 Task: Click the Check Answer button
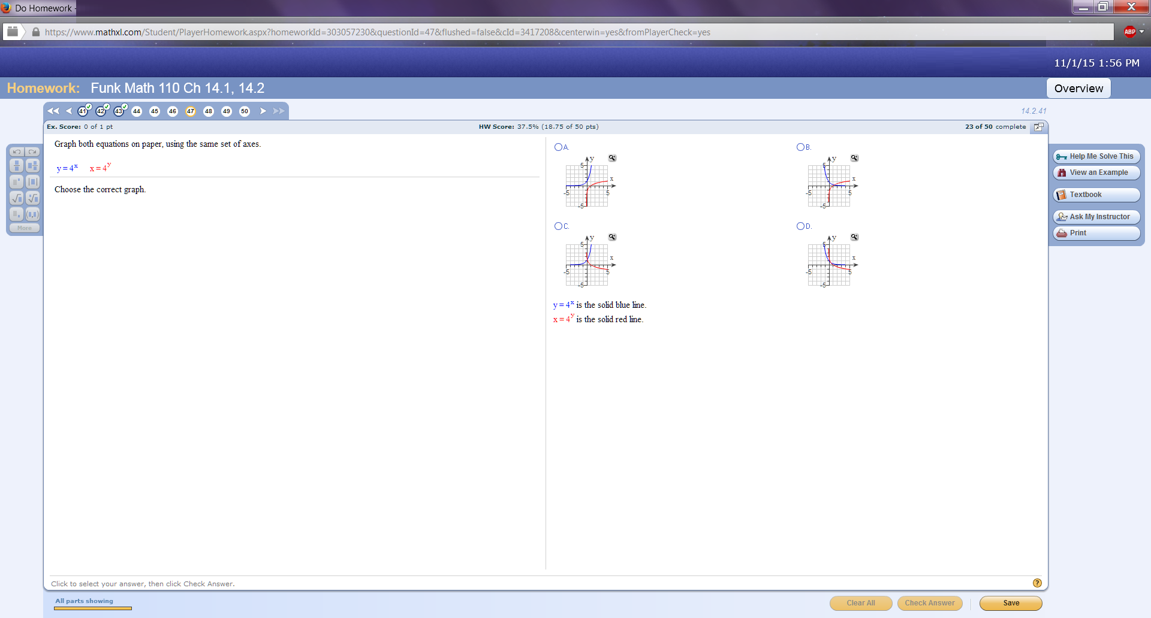[x=930, y=603]
